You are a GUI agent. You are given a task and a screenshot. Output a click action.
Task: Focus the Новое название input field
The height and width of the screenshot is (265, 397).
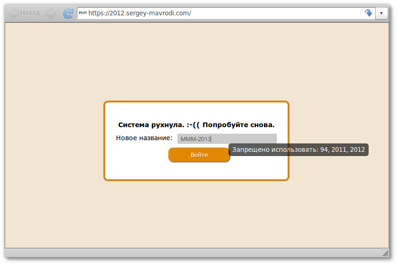(x=227, y=139)
